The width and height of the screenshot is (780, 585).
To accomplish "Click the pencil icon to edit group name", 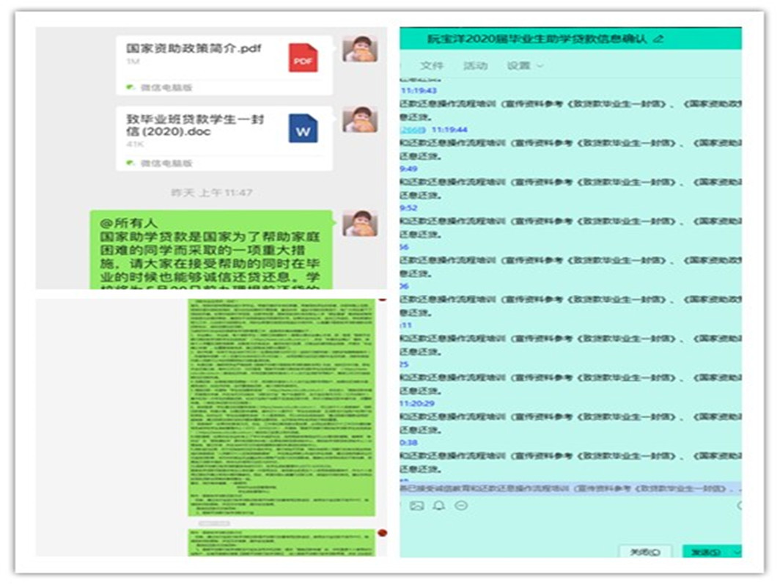I will click(x=658, y=39).
